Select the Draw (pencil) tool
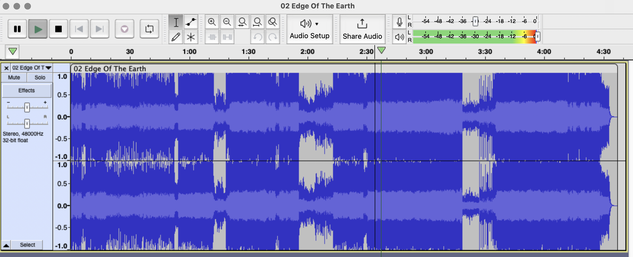 point(176,37)
